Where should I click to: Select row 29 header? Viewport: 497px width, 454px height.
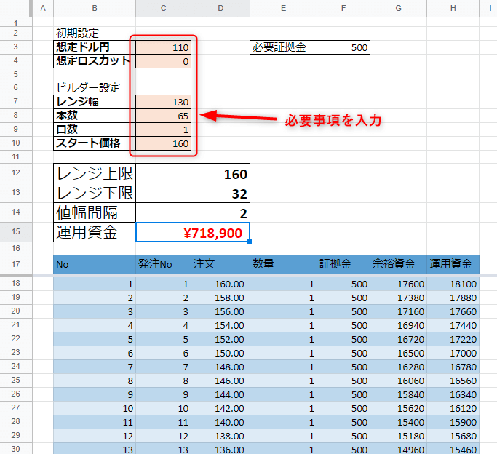click(x=16, y=436)
